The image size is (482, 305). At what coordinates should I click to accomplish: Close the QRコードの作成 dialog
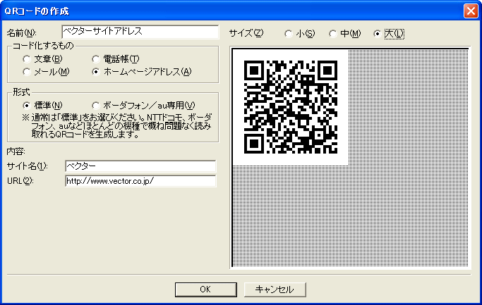[471, 11]
